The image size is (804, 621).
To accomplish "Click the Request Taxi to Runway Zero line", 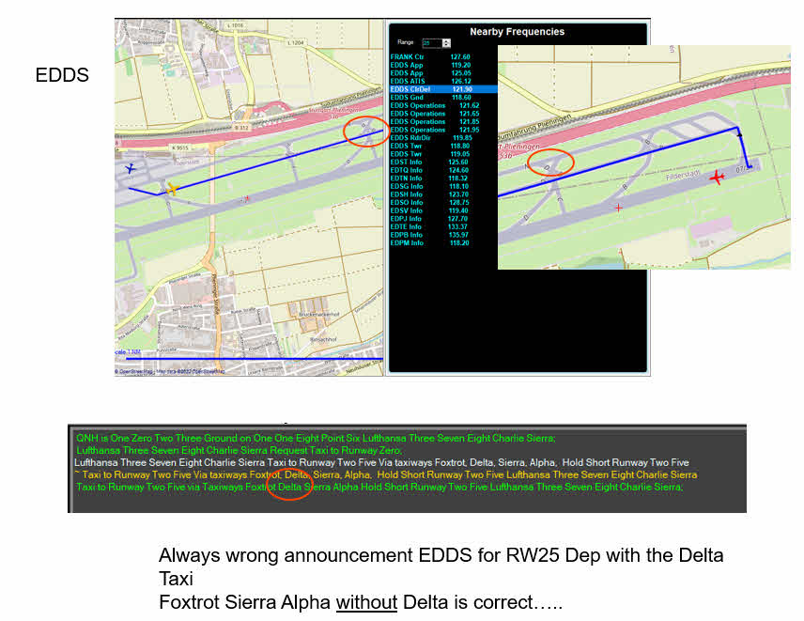I will click(239, 451).
